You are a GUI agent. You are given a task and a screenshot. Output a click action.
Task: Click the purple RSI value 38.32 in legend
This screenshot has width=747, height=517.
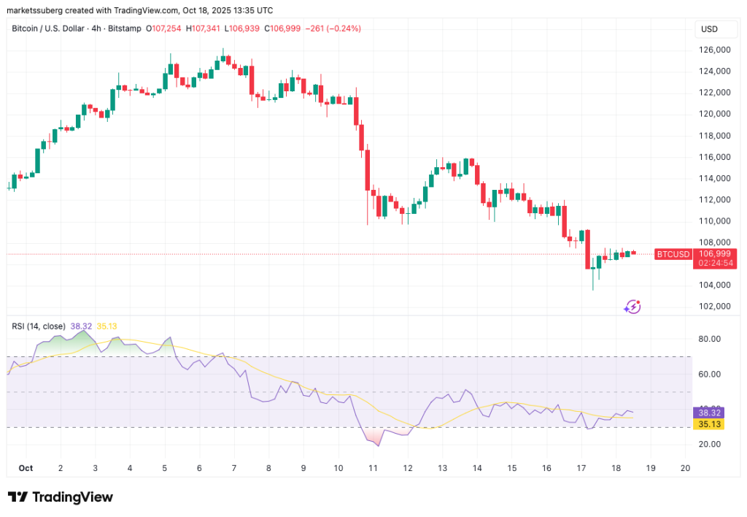82,326
